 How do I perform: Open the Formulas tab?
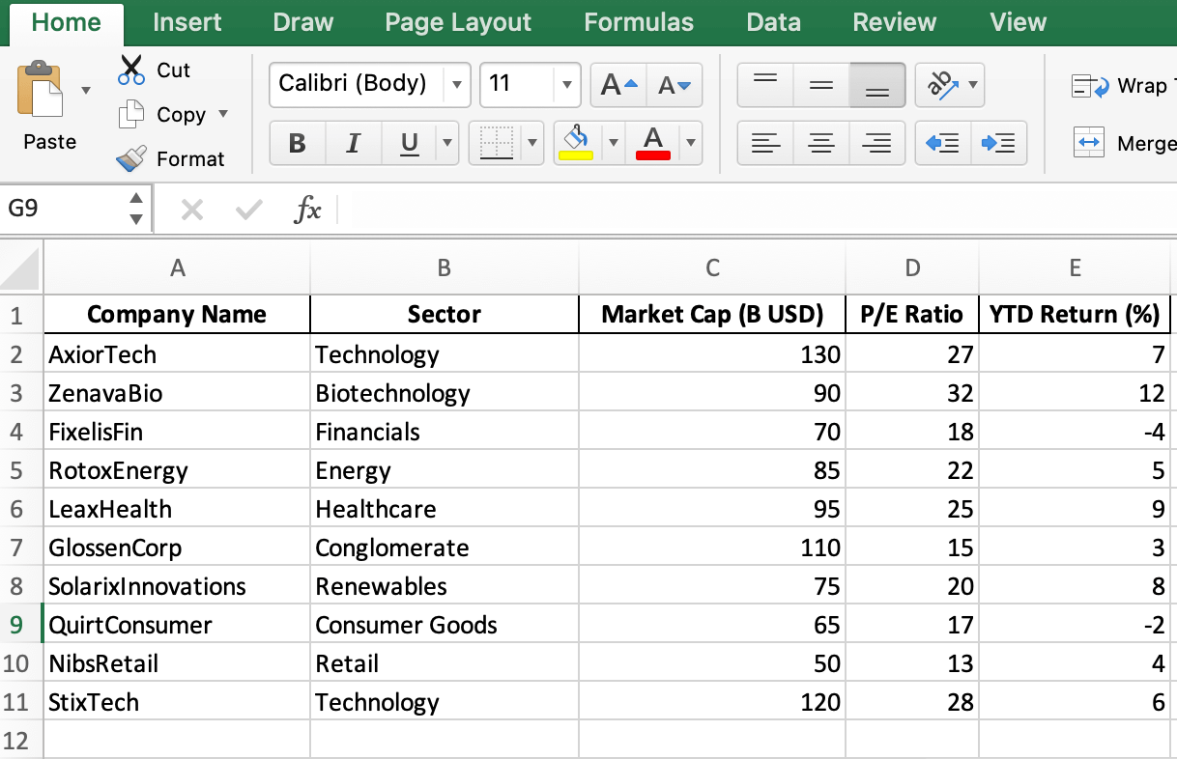(639, 22)
